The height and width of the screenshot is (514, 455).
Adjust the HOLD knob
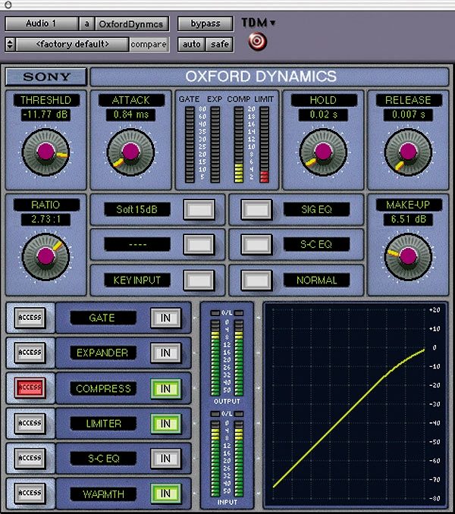coord(323,152)
